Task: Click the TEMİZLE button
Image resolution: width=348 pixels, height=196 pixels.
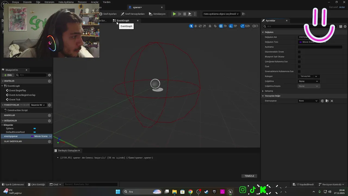Action: tap(249, 176)
